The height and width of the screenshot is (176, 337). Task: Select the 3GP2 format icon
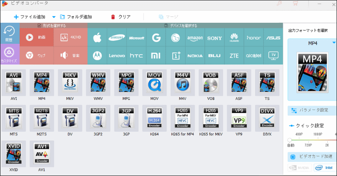coord(98,118)
